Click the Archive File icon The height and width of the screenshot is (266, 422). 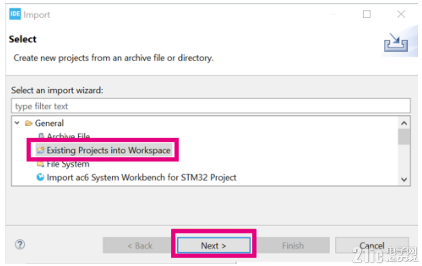pyautogui.click(x=41, y=136)
